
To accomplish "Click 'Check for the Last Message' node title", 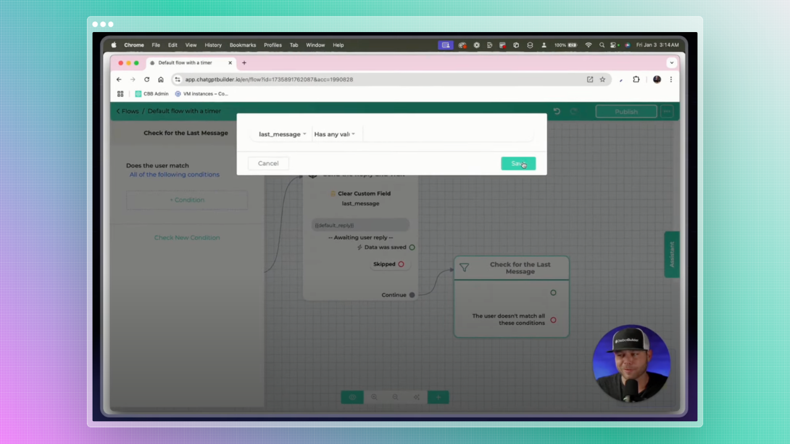I will click(520, 268).
